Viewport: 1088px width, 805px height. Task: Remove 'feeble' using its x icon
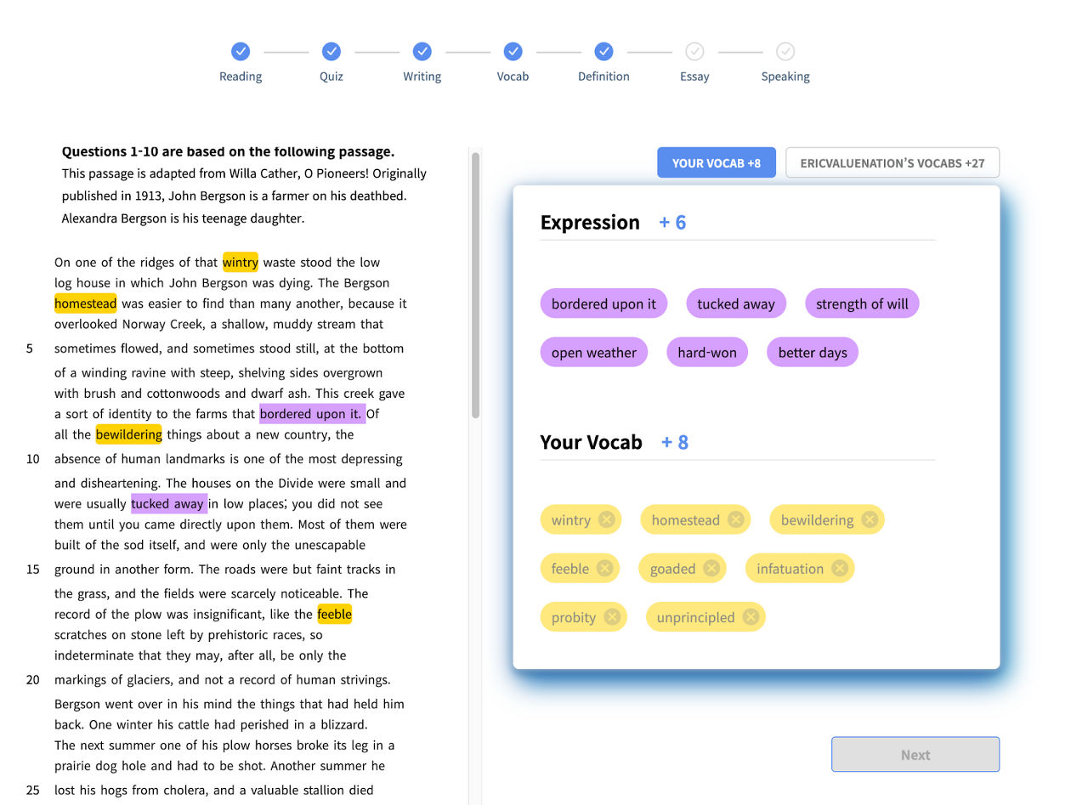pyautogui.click(x=604, y=568)
